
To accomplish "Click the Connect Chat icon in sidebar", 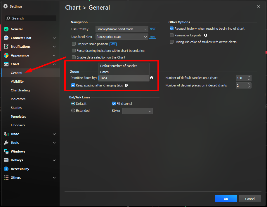I will [x=6, y=38].
